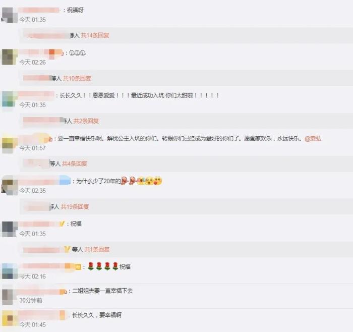Expand the 共2条回复 reply thread
The image size is (353, 332).
pyautogui.click(x=86, y=121)
